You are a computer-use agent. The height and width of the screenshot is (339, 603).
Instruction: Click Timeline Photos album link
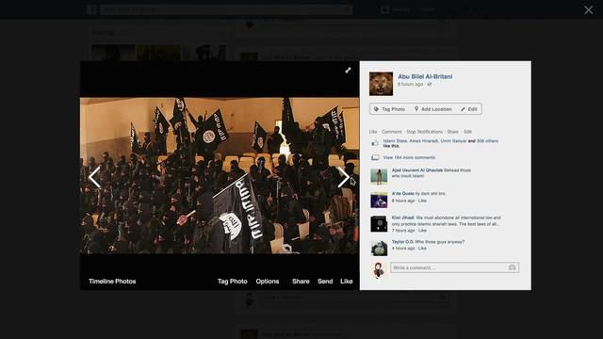pyautogui.click(x=112, y=282)
